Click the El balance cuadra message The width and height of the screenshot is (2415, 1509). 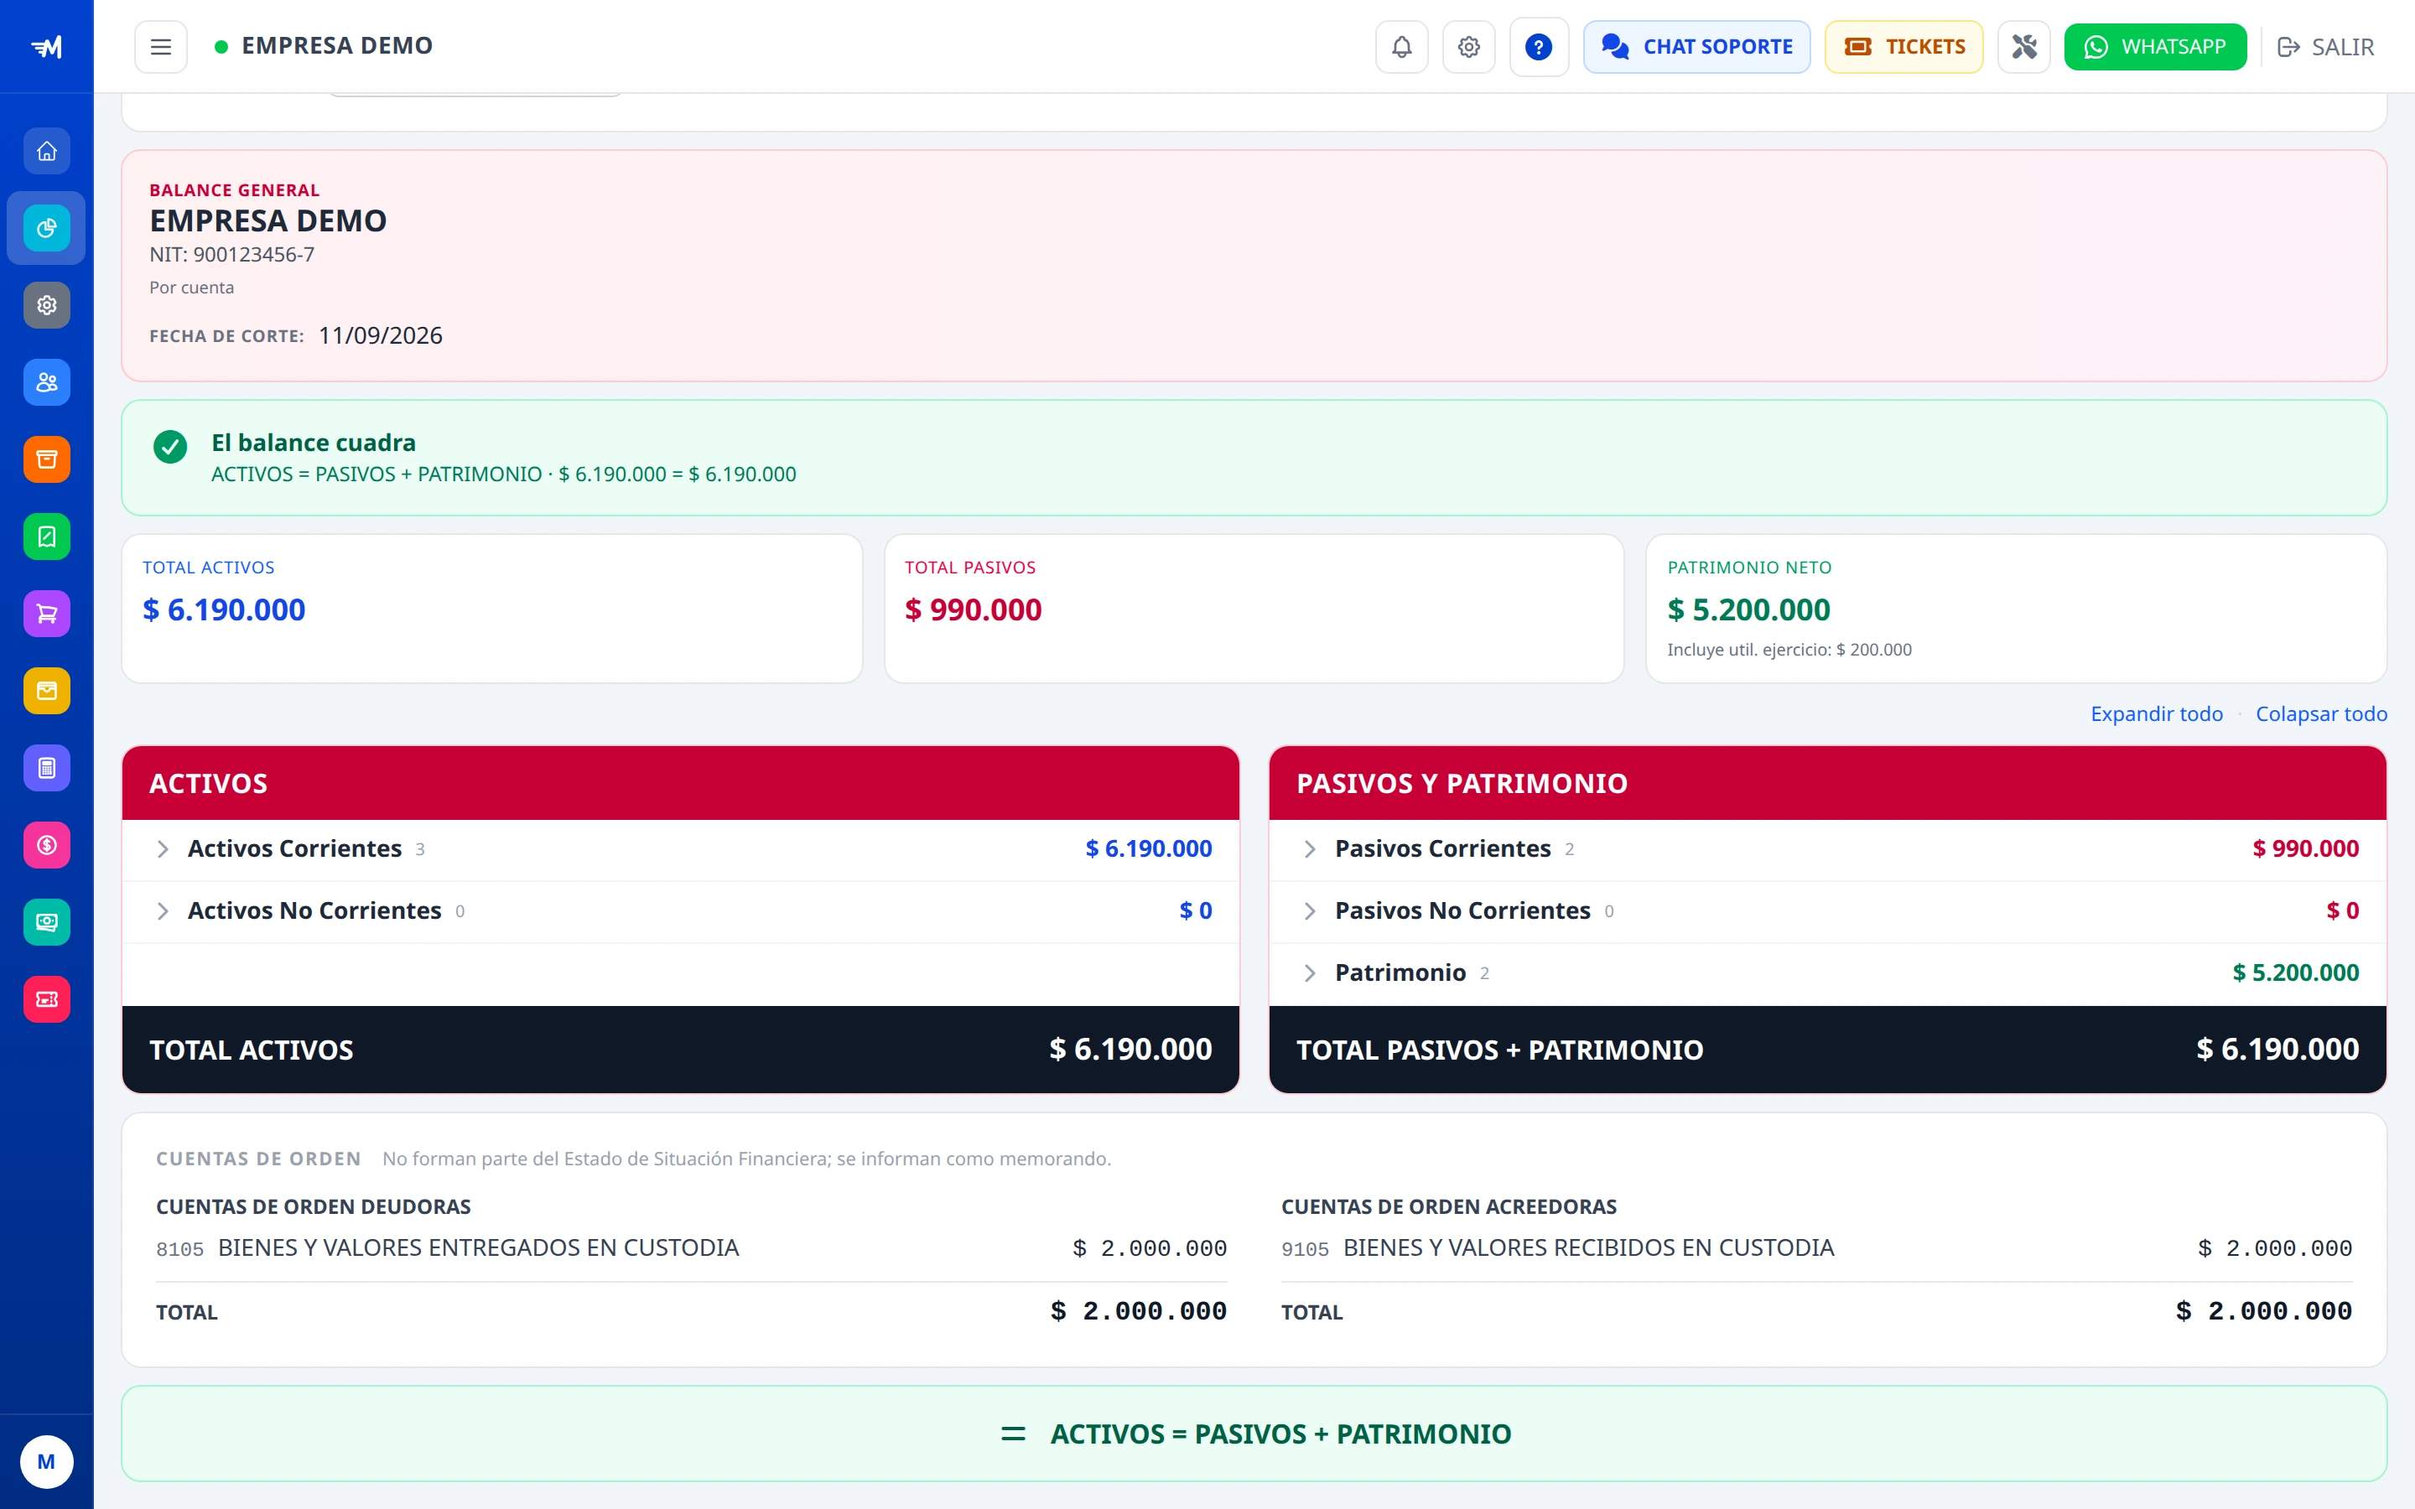pos(314,442)
